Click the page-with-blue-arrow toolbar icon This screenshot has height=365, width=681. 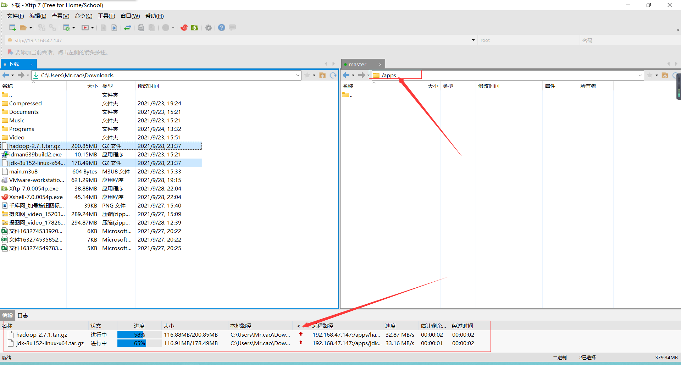[114, 28]
